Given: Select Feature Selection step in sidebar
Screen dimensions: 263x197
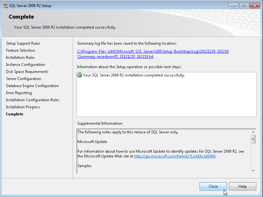Looking at the screenshot, I should click(x=21, y=50).
